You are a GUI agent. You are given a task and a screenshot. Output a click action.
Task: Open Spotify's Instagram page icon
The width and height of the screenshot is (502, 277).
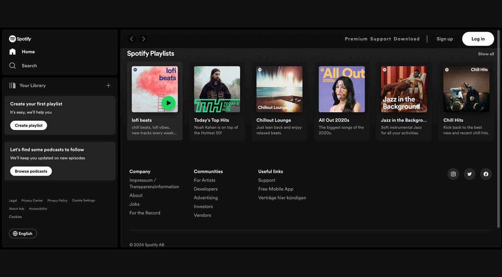(x=453, y=174)
